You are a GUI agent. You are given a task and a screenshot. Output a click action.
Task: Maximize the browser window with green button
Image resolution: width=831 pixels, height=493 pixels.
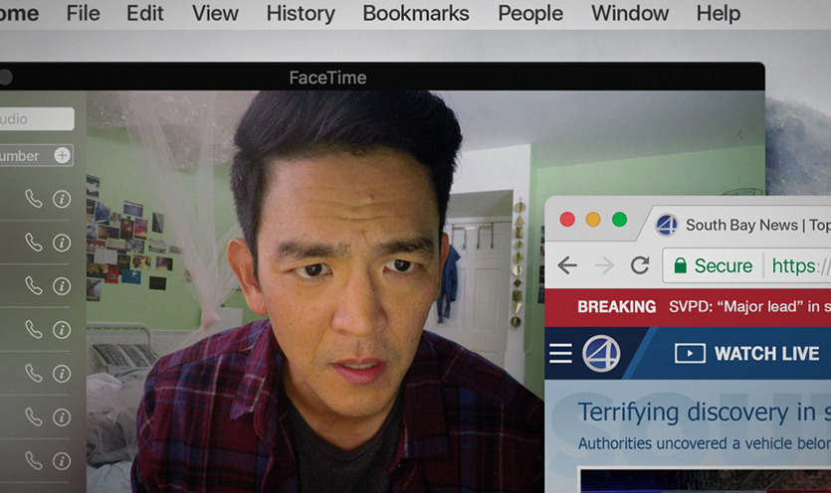tap(620, 220)
